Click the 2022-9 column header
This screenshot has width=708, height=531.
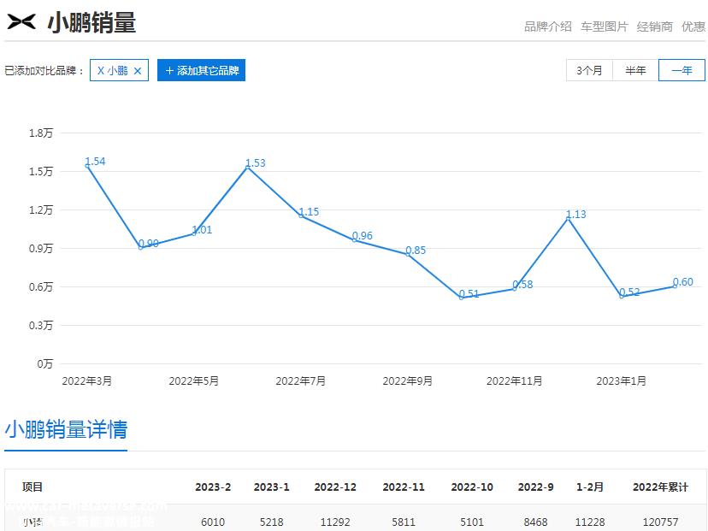[x=535, y=487]
